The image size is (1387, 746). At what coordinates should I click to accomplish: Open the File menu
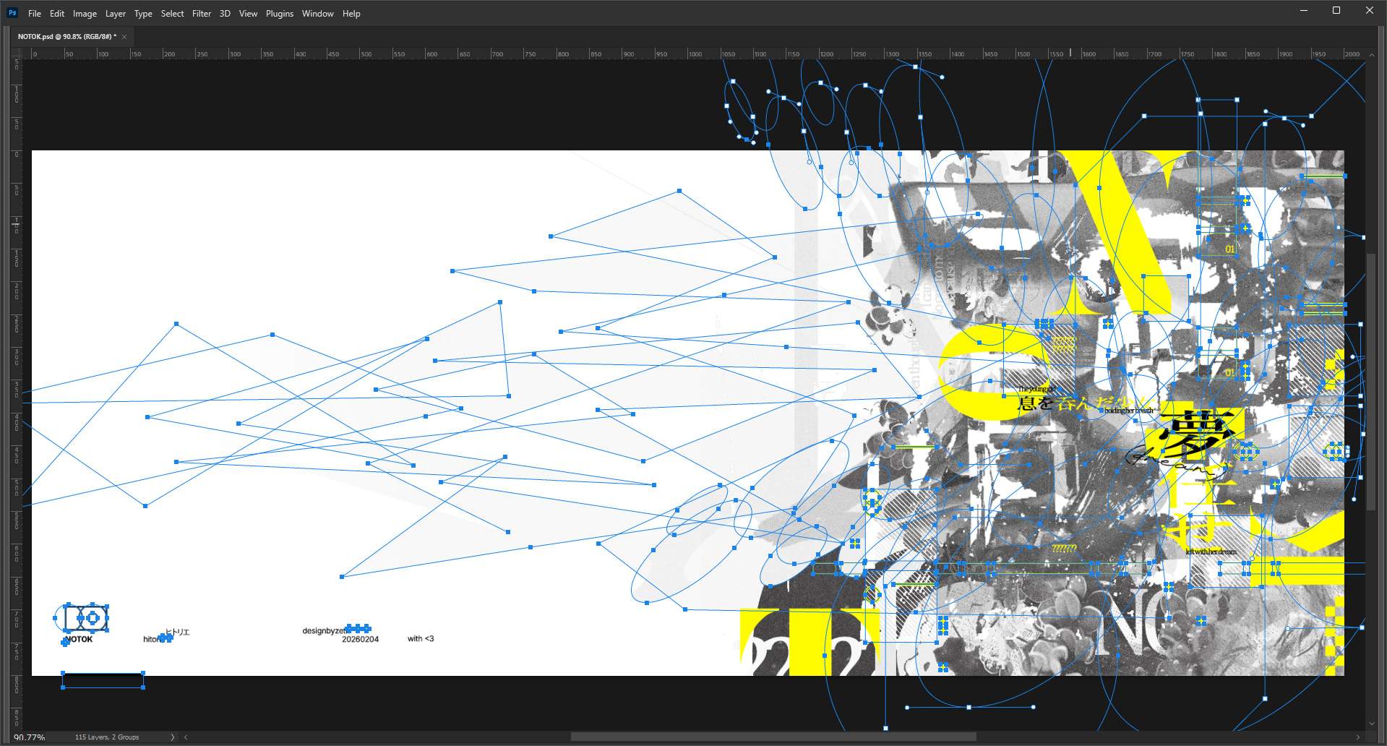[x=35, y=14]
